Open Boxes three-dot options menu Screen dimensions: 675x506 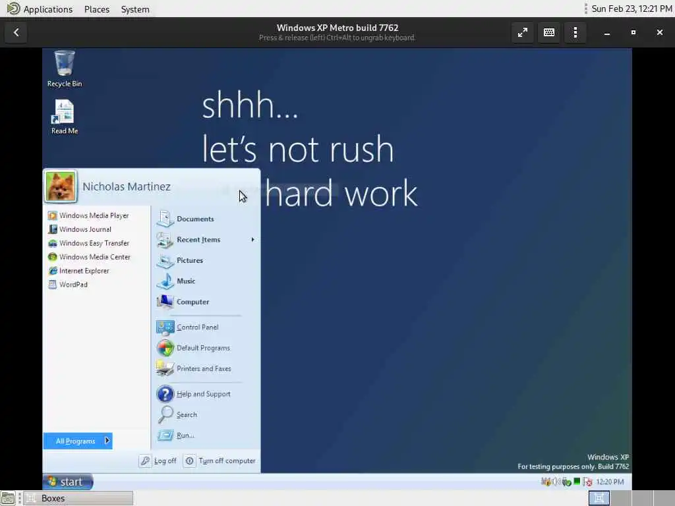(x=575, y=32)
